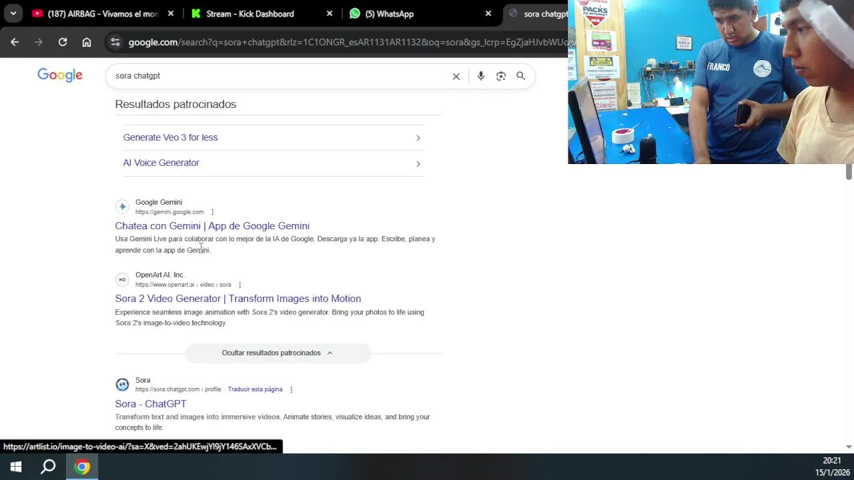854x480 pixels.
Task: Open the Windows Start menu
Action: click(16, 467)
